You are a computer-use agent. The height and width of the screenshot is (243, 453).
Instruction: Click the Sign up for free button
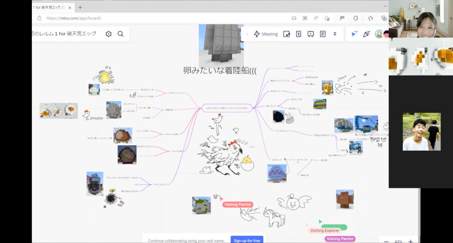click(247, 240)
